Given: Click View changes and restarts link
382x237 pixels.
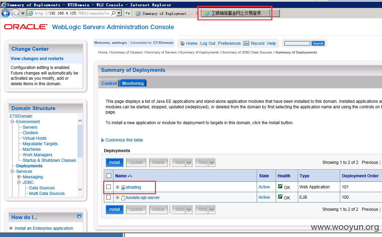Looking at the screenshot, I should click(37, 58).
